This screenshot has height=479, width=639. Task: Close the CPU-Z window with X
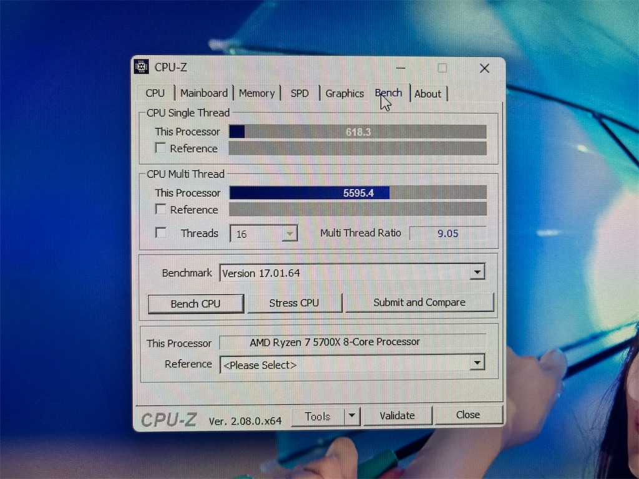[484, 68]
